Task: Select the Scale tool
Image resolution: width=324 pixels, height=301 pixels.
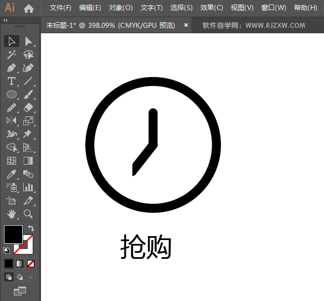Action: coord(28,121)
